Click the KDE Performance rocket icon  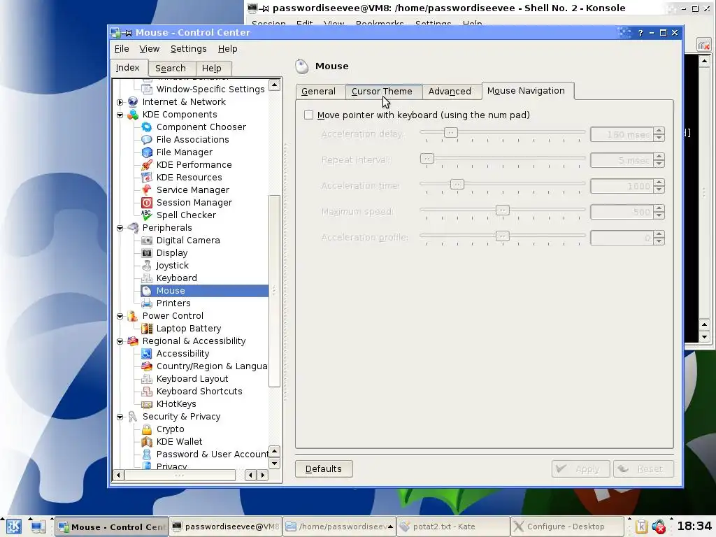click(147, 165)
